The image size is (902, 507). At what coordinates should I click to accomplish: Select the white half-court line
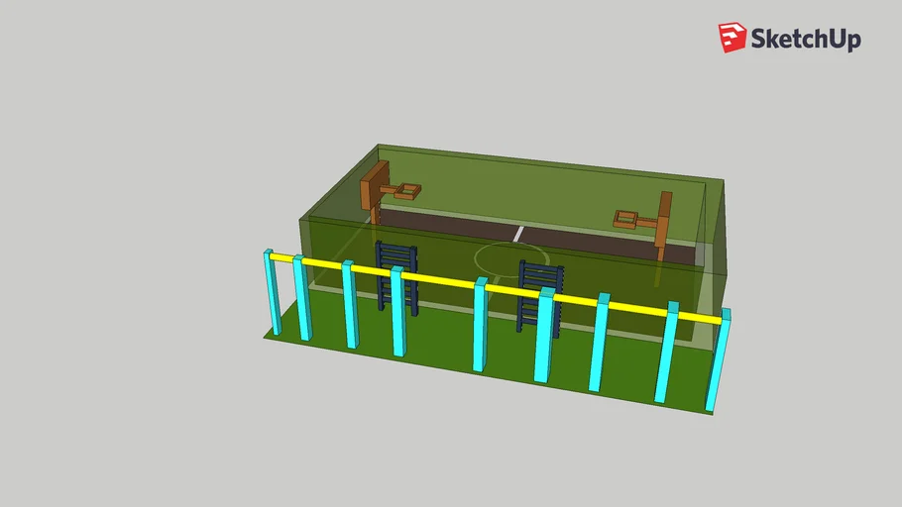518,234
